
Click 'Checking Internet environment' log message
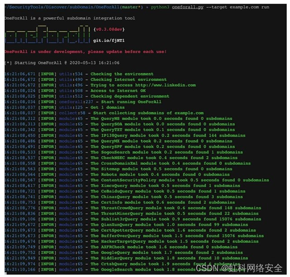click(128, 80)
